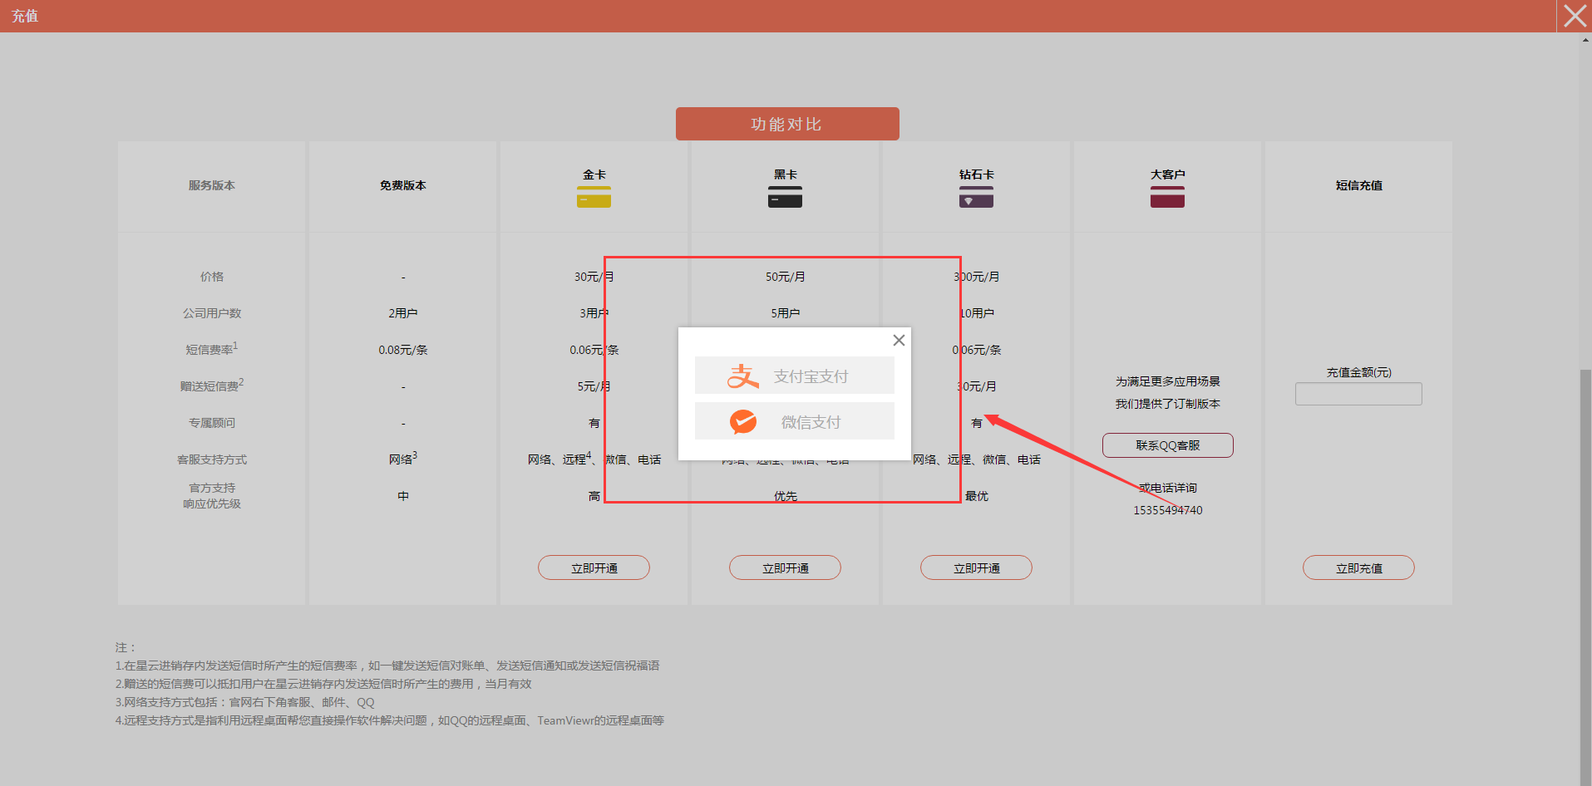Click the scroll up arrow
This screenshot has height=786, width=1592.
pyautogui.click(x=1585, y=39)
